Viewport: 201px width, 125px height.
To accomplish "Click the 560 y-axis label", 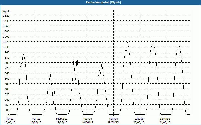I will (x=7, y=79).
